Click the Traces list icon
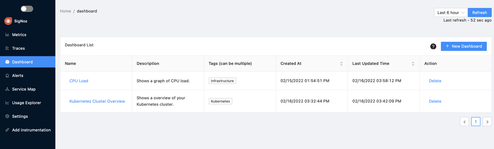 coord(7,48)
